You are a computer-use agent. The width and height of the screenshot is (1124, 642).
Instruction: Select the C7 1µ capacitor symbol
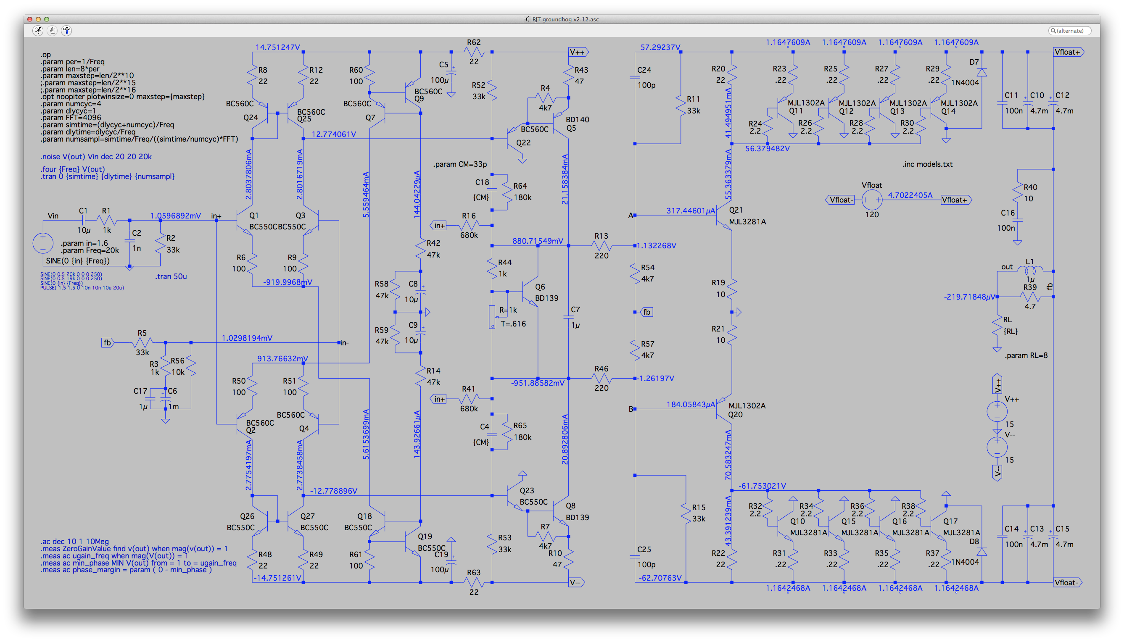pos(568,317)
